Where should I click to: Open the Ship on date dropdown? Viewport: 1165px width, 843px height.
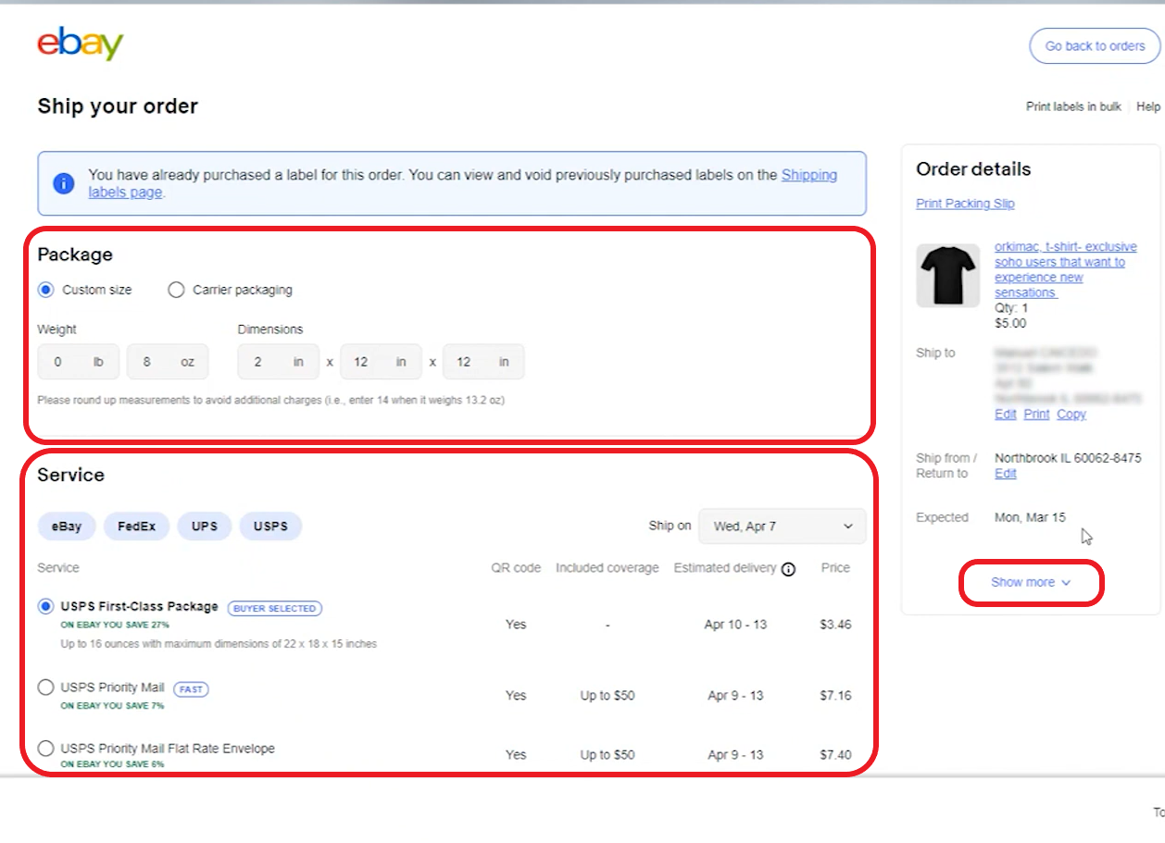[782, 526]
